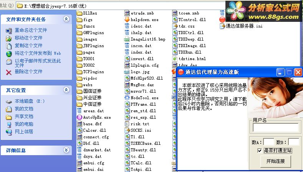Expand the 详细信息 panel
The height and width of the screenshot is (172, 303).
[x=66, y=150]
